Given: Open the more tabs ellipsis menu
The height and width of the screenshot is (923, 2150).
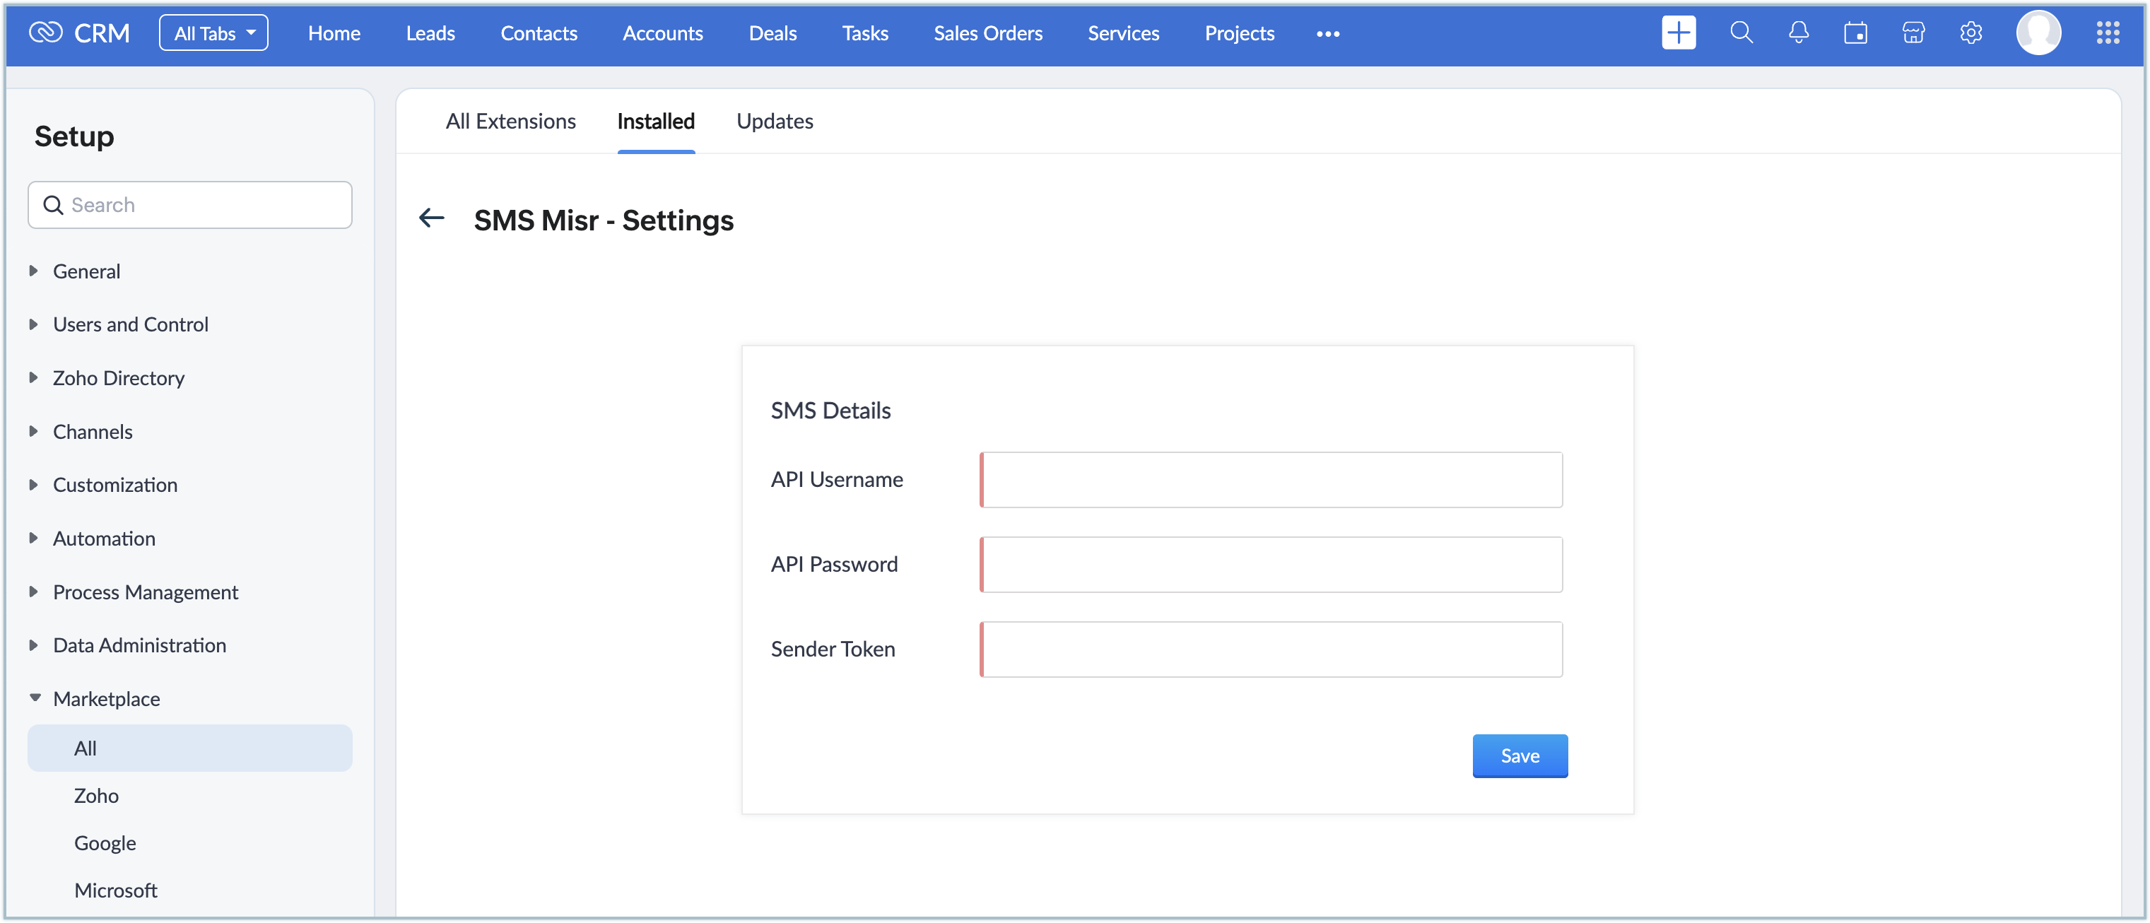Looking at the screenshot, I should tap(1327, 34).
